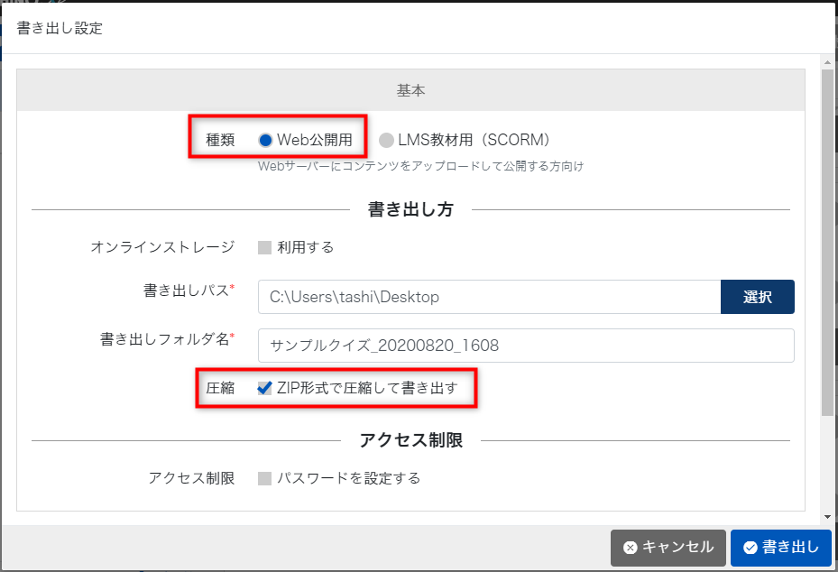
Task: Enable the オンラインストレージ 利用する checkbox
Action: (x=265, y=247)
